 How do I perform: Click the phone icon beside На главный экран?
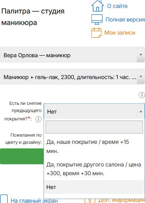point(4,199)
